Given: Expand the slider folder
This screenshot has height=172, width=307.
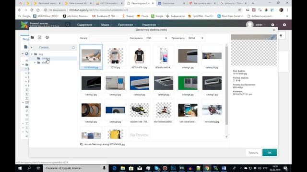Looking at the screenshot, I should click(x=35, y=63).
